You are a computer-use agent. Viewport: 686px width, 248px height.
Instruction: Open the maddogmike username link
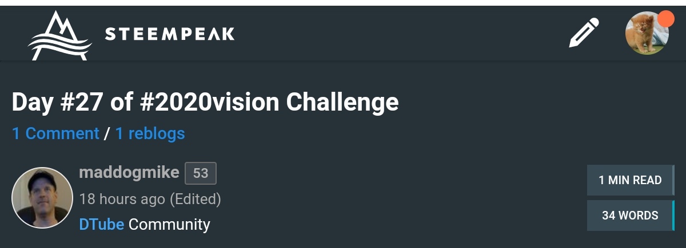point(129,172)
